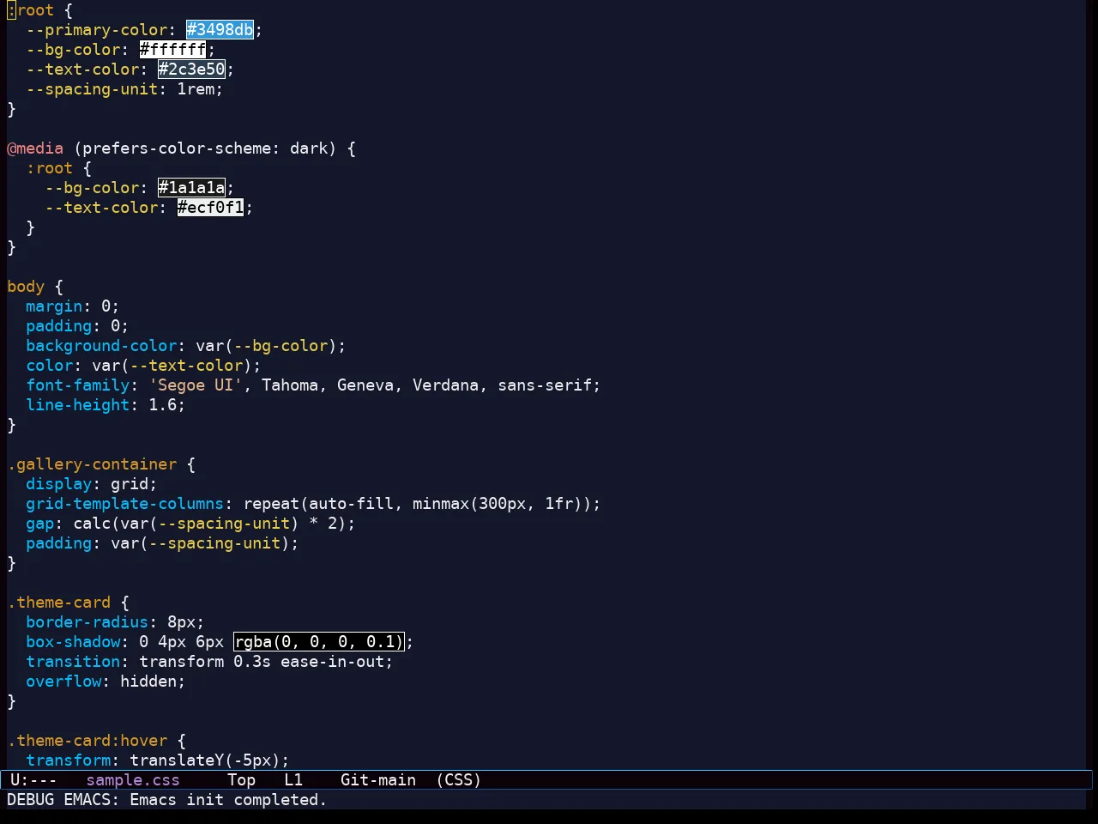Click padding: var(--spacing-unit) line
Image resolution: width=1098 pixels, height=824 pixels.
point(162,543)
